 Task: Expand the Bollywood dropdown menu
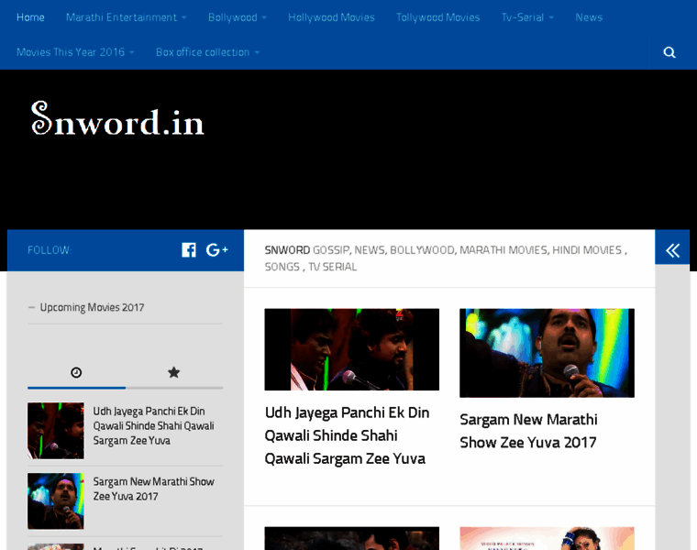pos(238,17)
